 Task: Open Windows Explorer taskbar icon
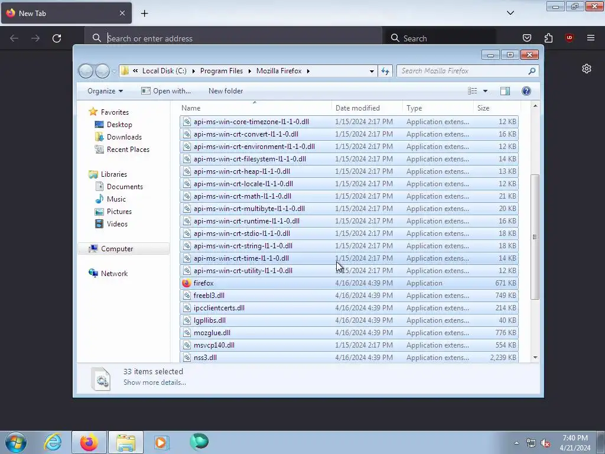click(x=126, y=442)
